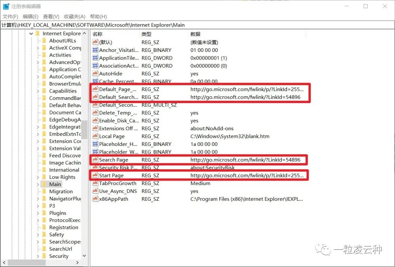The height and width of the screenshot is (267, 395).
Task: Select the Start Page string value icon
Action: coord(95,175)
